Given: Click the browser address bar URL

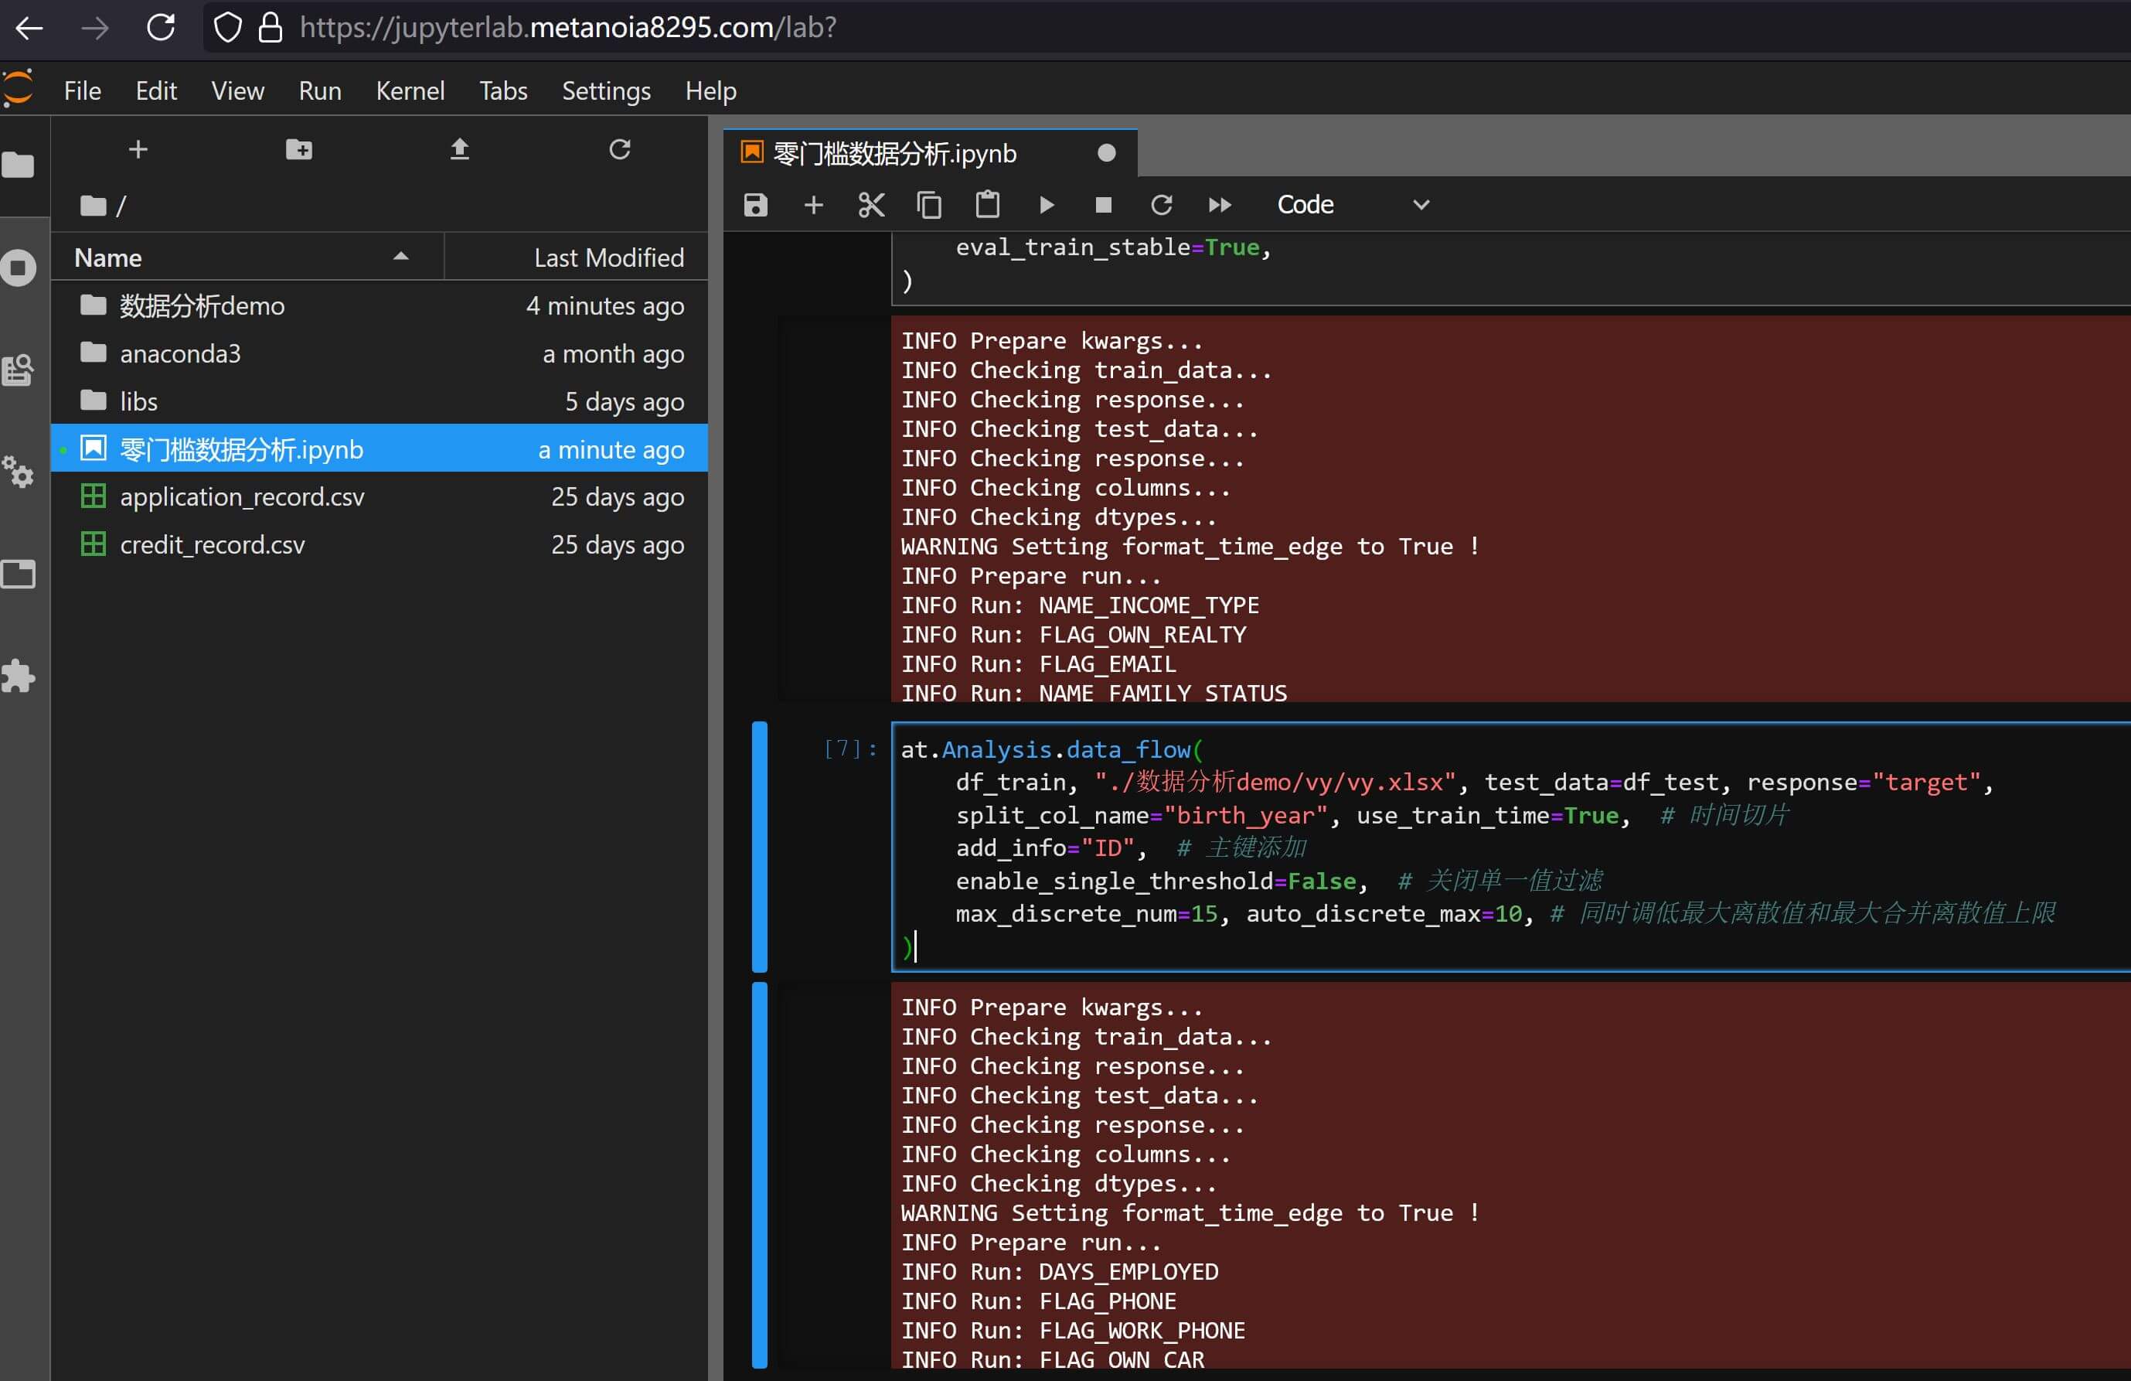Looking at the screenshot, I should click(567, 27).
